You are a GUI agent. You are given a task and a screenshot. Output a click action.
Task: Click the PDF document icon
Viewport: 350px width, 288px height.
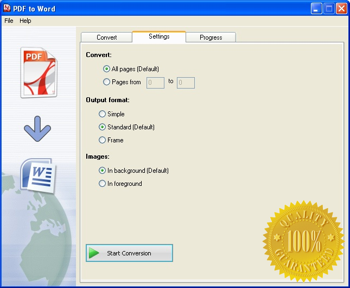point(38,72)
